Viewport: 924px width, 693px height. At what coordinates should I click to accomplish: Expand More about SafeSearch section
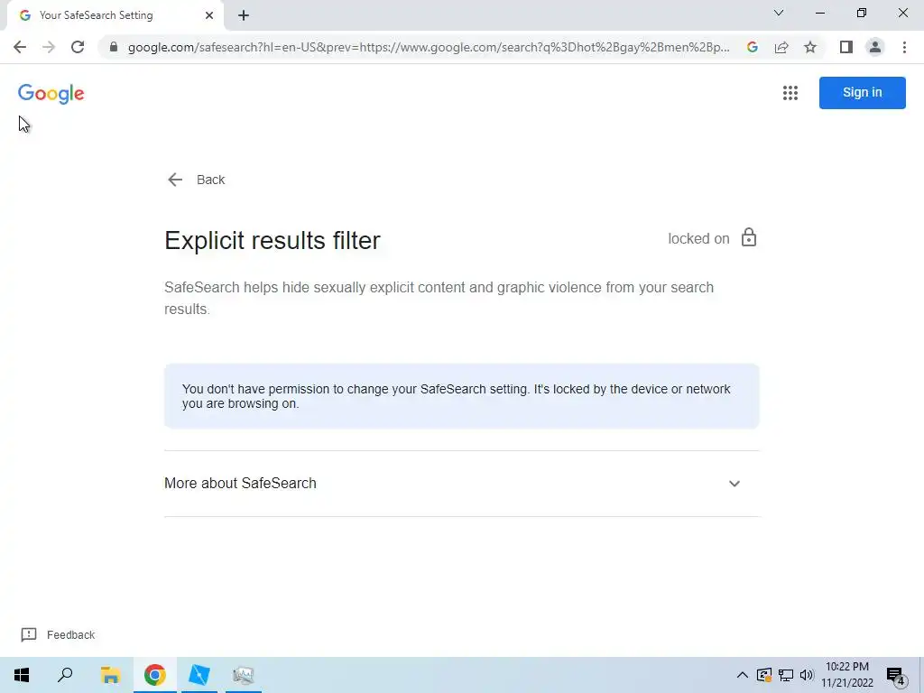461,484
